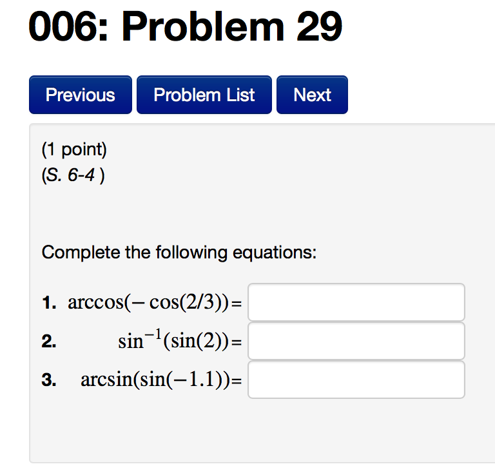Click the number "29" in the heading
This screenshot has width=495, height=473.
(x=319, y=27)
